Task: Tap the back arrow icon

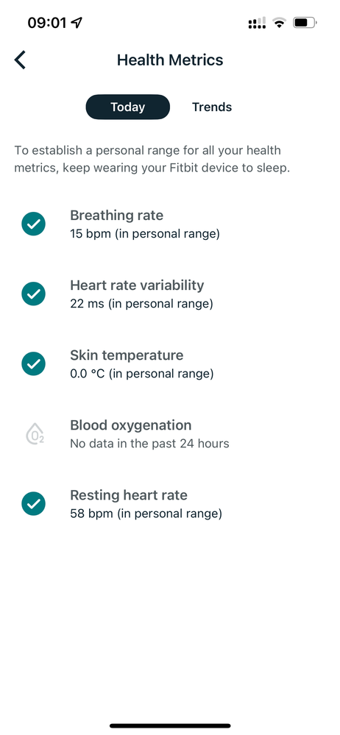Action: pyautogui.click(x=20, y=60)
